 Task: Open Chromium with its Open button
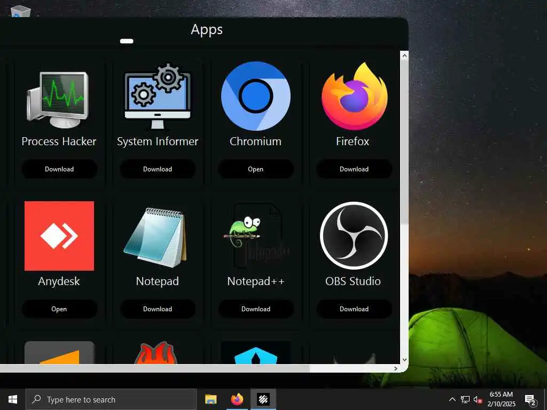[x=256, y=169]
